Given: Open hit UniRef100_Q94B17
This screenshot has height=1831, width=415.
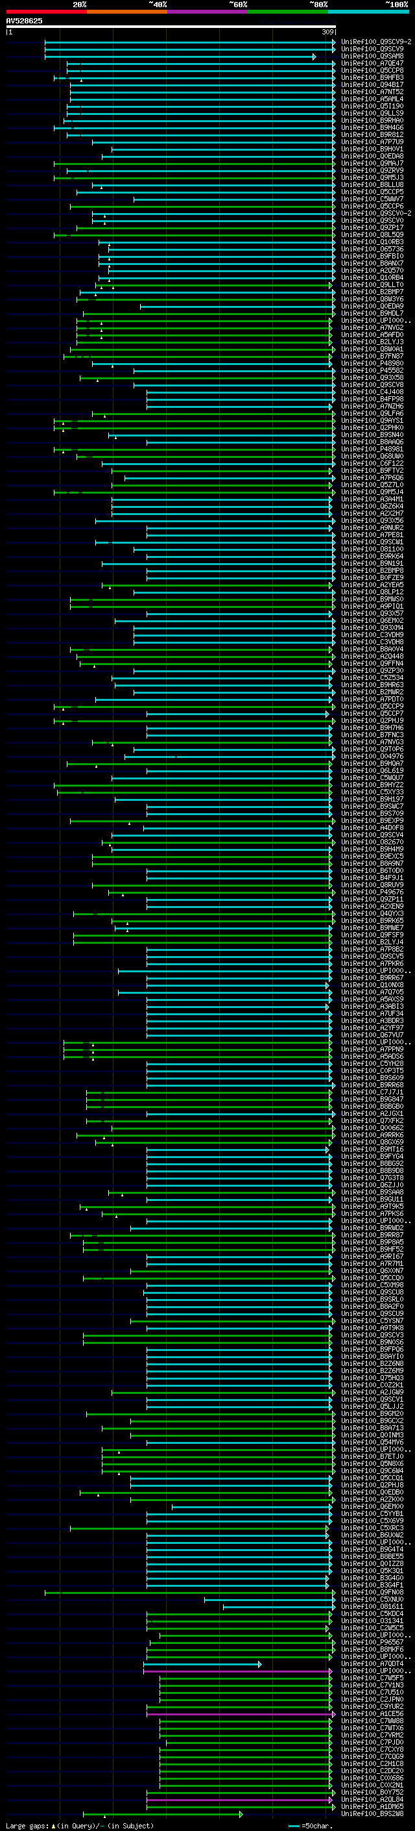Looking at the screenshot, I should coord(372,84).
